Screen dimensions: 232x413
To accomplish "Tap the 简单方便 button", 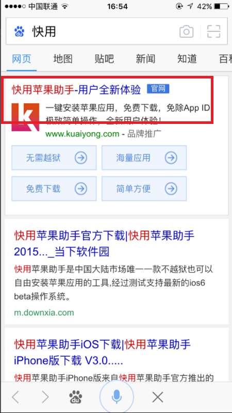I will (144, 188).
